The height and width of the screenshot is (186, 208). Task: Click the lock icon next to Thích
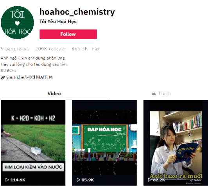(x=154, y=93)
